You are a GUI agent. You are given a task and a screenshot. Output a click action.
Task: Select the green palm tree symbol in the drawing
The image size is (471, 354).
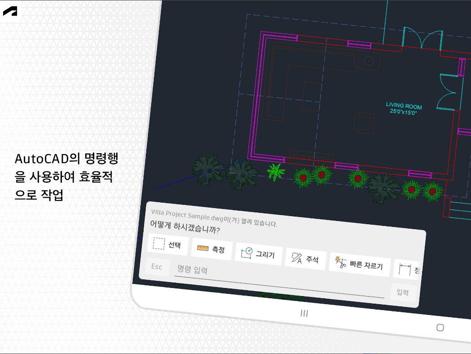pyautogui.click(x=276, y=171)
